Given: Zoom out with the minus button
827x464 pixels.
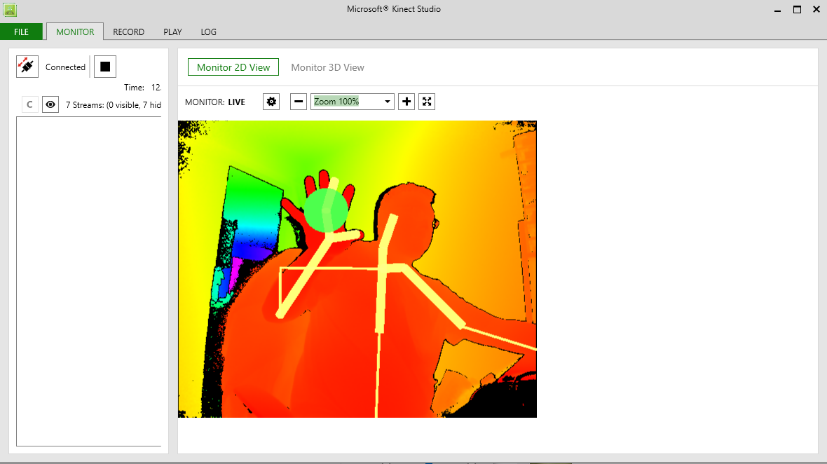Looking at the screenshot, I should coord(299,101).
